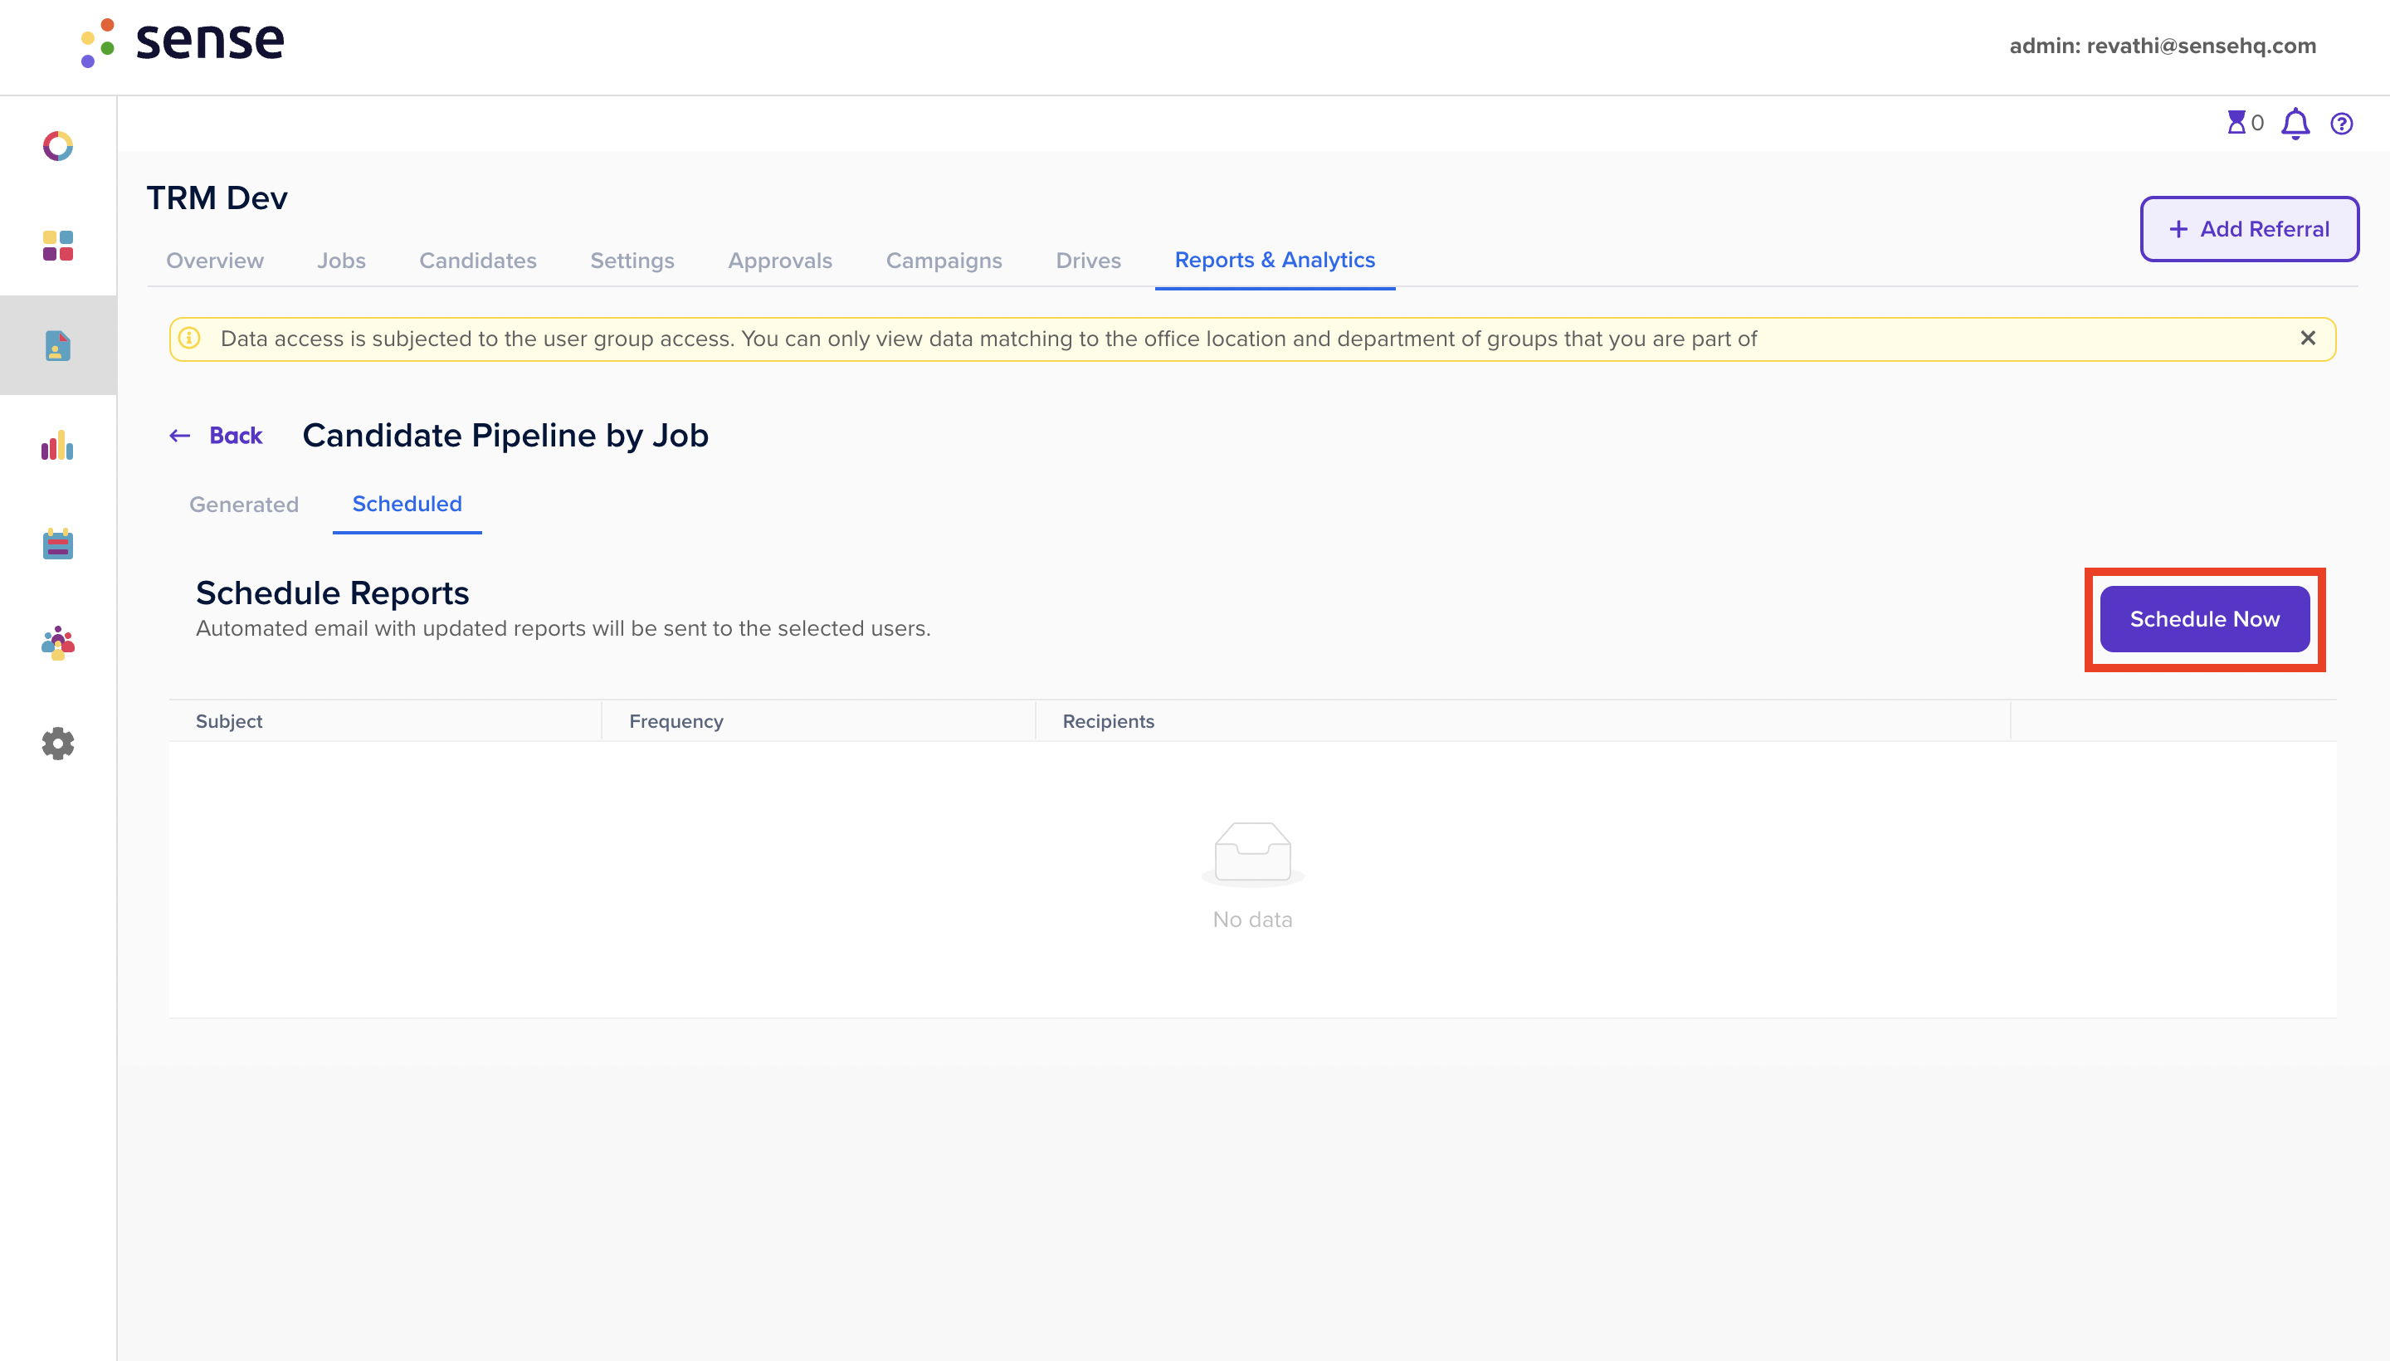2390x1361 pixels.
Task: Go to the Candidates tab
Action: (478, 261)
